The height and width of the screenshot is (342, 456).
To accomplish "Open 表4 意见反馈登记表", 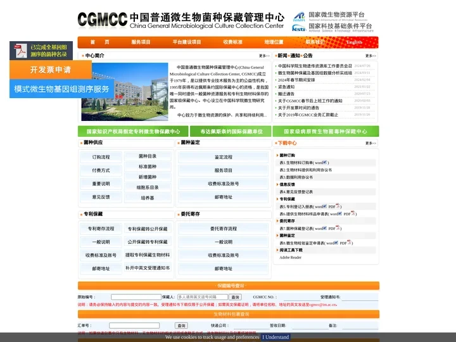I will coord(296,192).
